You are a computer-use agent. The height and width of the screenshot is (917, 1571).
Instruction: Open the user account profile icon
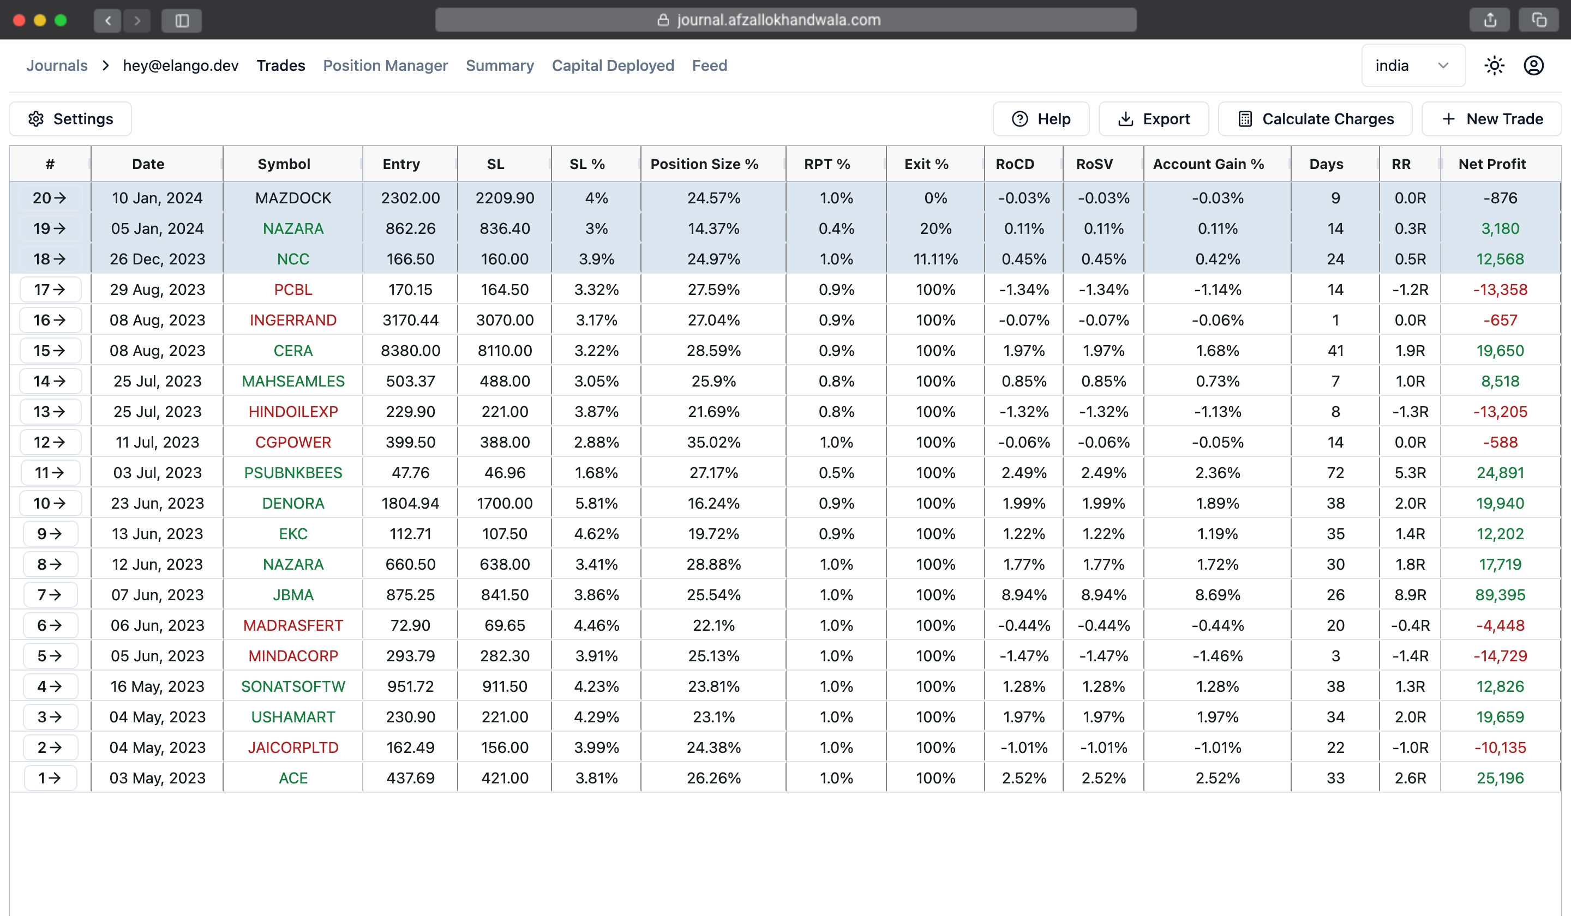(x=1533, y=65)
